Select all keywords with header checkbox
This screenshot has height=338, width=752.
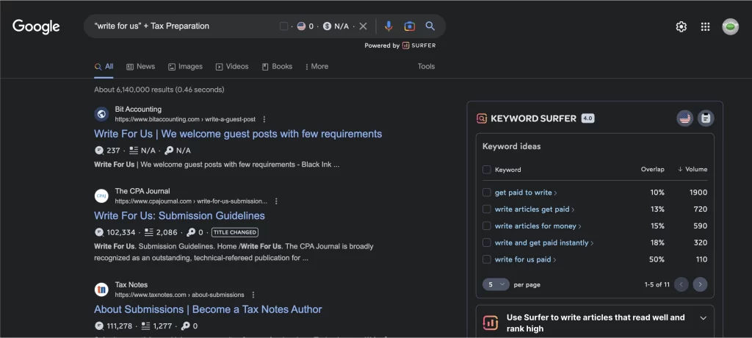tap(486, 170)
